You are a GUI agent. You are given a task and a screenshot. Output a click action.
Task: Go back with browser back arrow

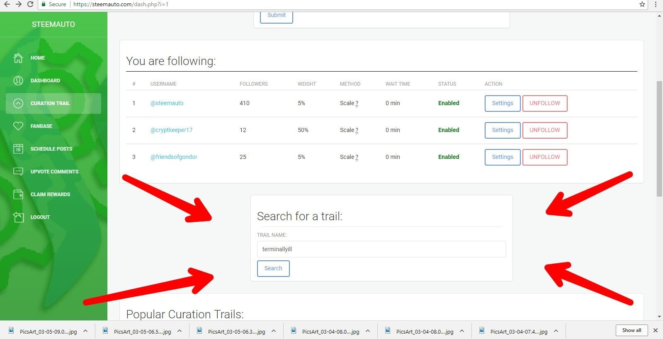tap(7, 4)
